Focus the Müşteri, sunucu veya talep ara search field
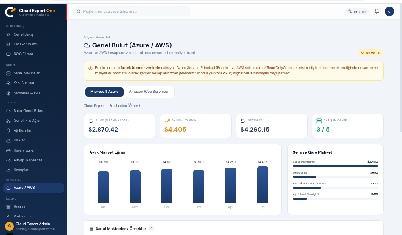This screenshot has height=235, width=402. pos(132,11)
